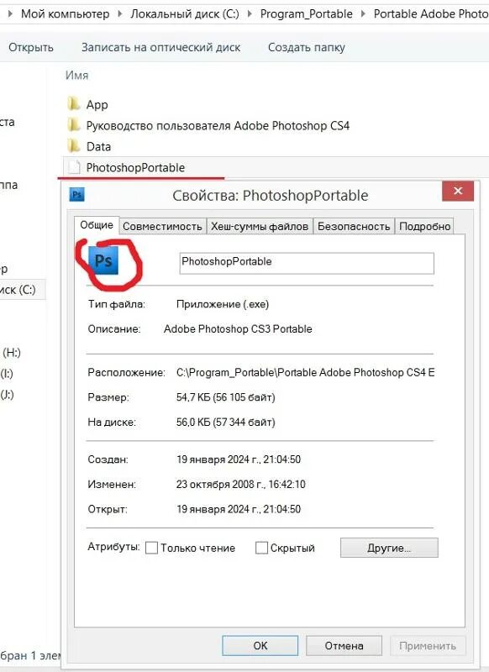Click the Photoshop CS4 user guide folder icon
The image size is (489, 672).
[74, 124]
